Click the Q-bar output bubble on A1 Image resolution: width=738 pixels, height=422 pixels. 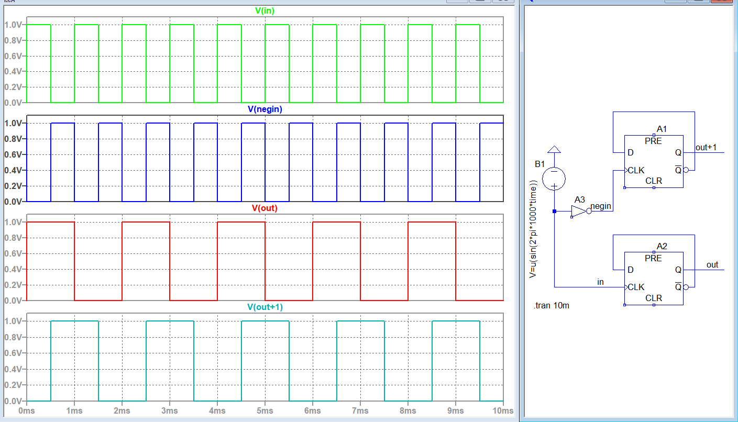pos(686,170)
